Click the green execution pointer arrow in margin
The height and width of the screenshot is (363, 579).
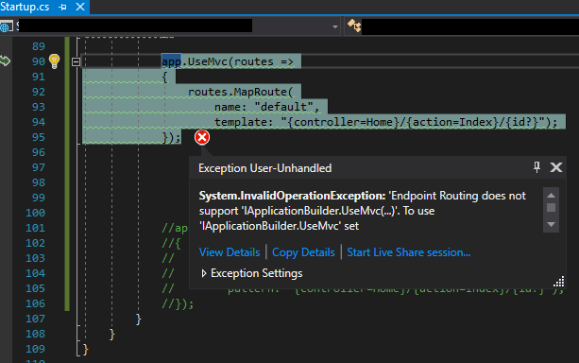5,61
